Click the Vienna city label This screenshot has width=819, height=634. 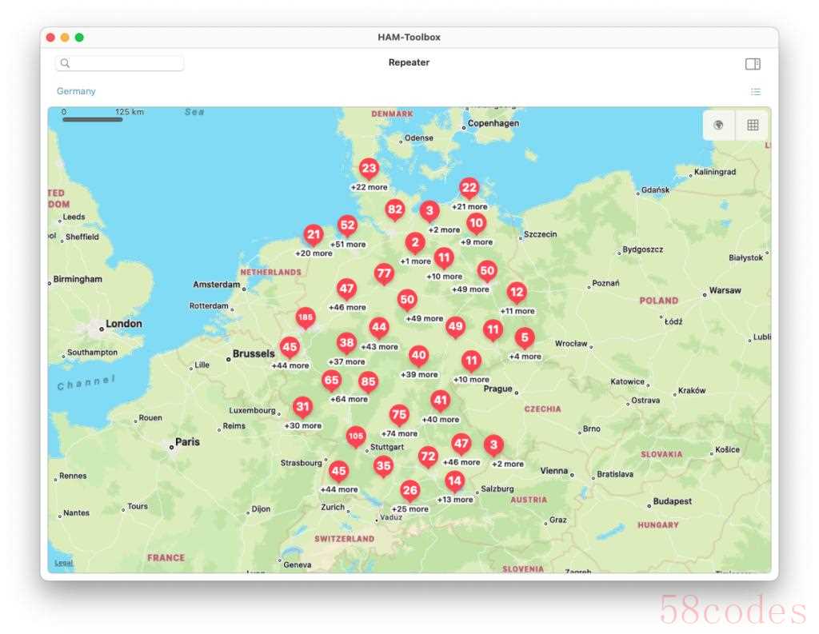click(x=553, y=471)
